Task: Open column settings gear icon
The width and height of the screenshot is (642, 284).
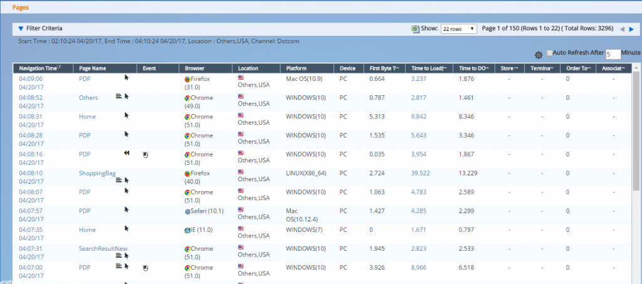Action: (539, 55)
